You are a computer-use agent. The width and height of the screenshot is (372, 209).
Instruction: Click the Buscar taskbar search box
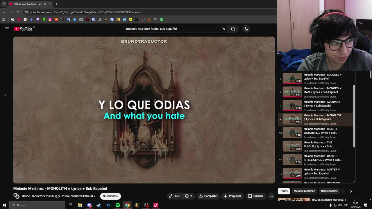pos(37,205)
